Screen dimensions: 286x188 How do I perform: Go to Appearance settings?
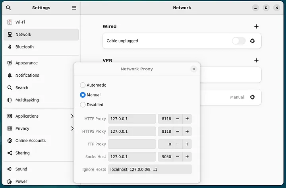point(41,63)
